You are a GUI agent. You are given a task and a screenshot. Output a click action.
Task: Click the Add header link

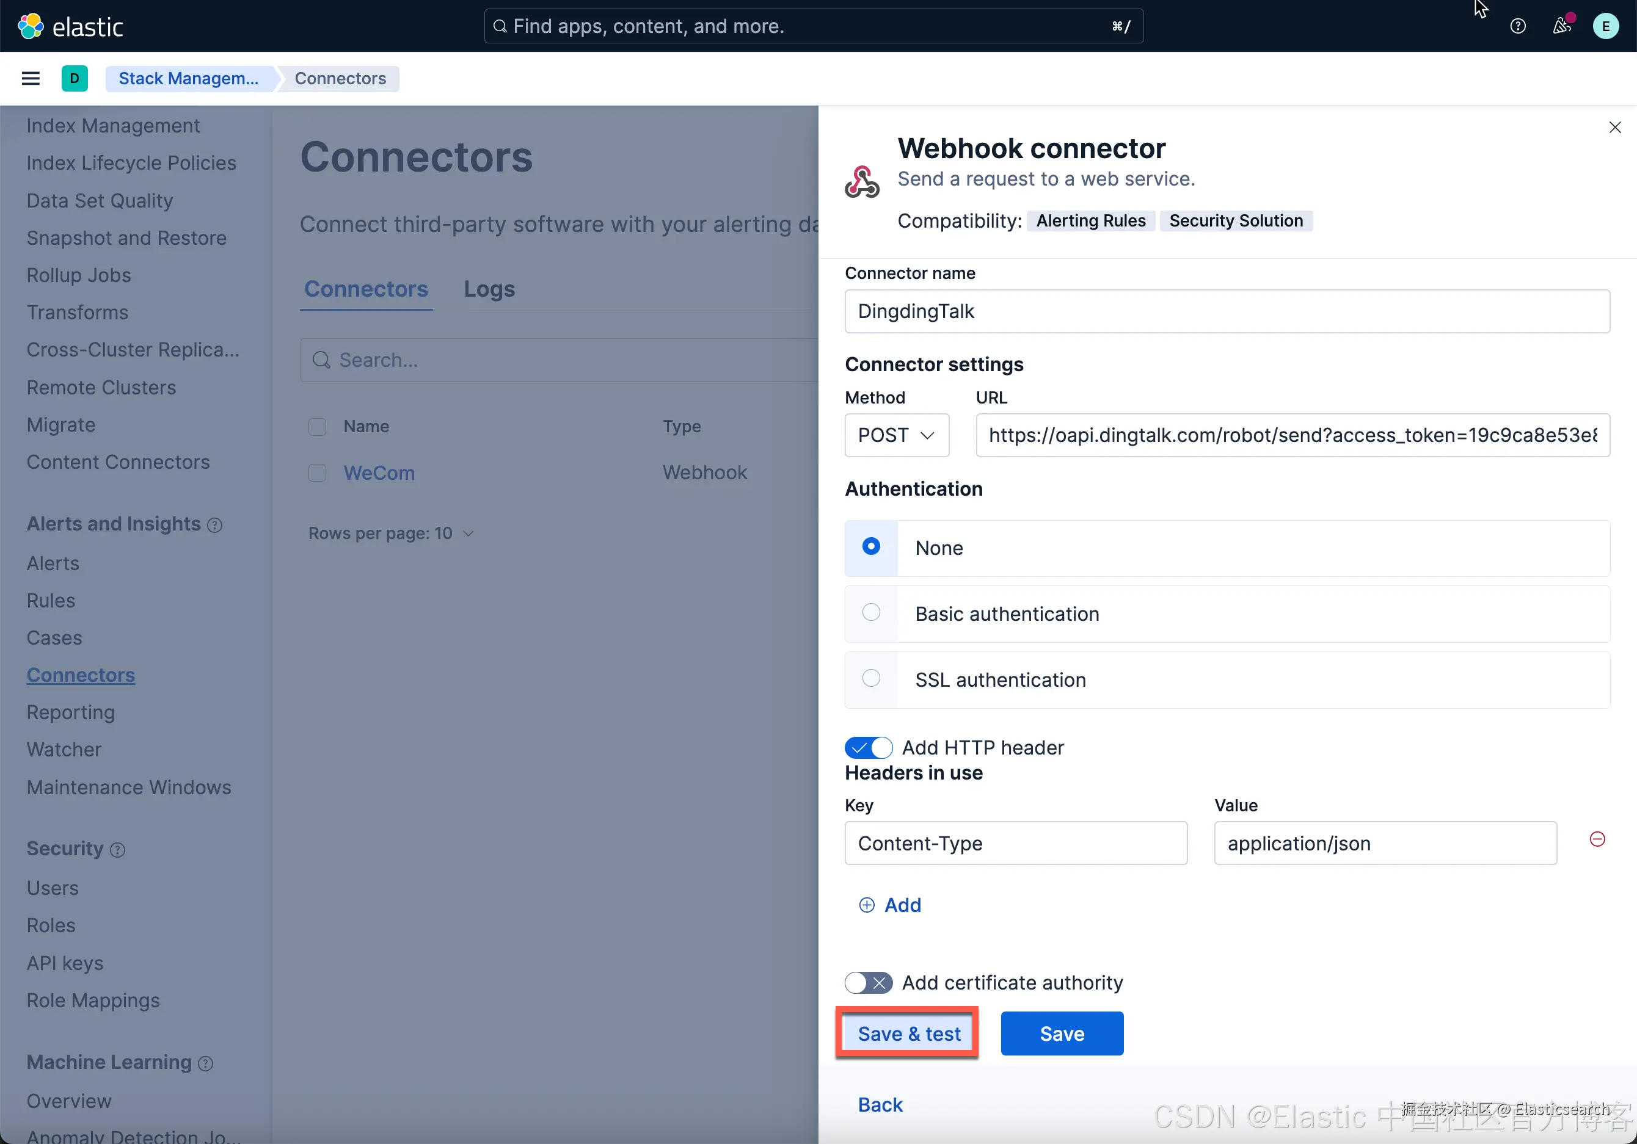890,905
